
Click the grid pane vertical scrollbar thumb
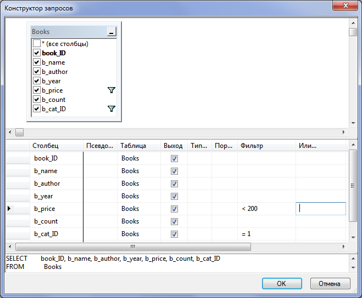point(353,186)
